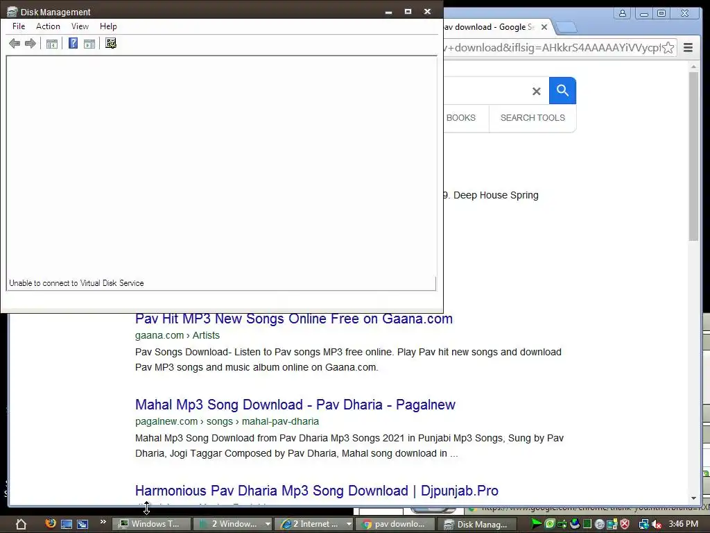710x533 pixels.
Task: Bookmark the page using the star icon
Action: pyautogui.click(x=668, y=48)
